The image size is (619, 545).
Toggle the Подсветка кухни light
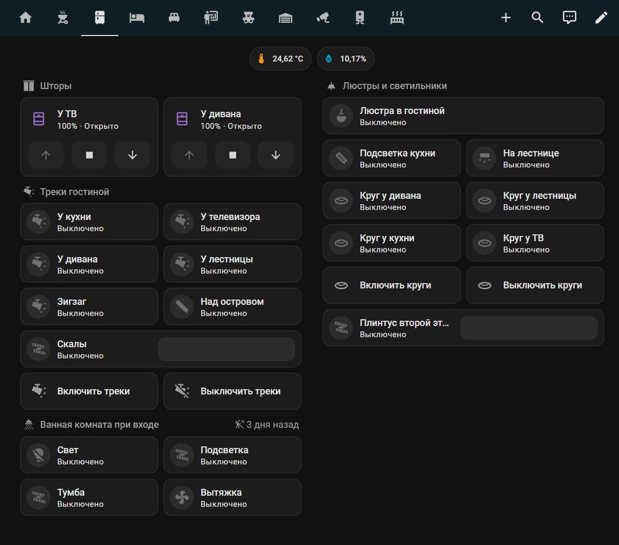click(x=391, y=158)
